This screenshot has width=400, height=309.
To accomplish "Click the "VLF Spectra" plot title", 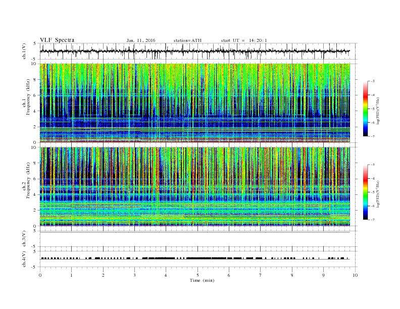I will (x=57, y=40).
